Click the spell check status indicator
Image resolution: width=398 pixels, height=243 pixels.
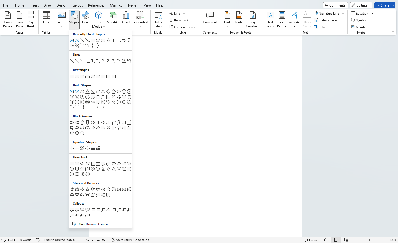coord(38,240)
